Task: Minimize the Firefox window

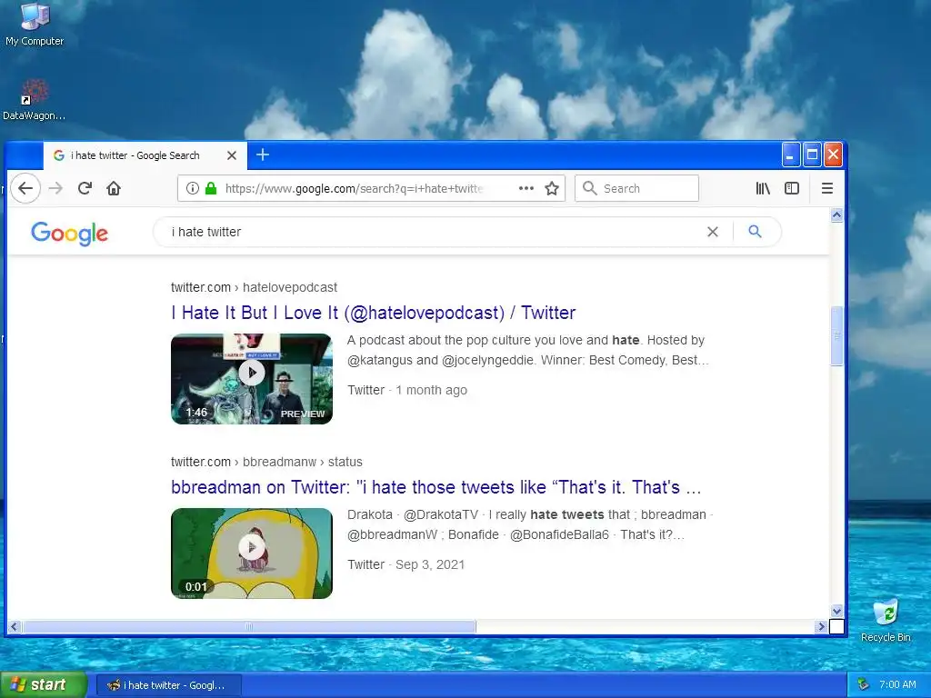Action: [791, 155]
